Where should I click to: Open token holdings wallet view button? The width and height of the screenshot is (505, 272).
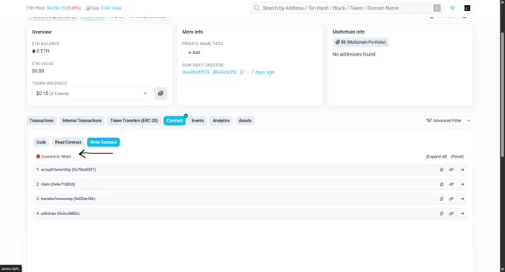tap(160, 93)
